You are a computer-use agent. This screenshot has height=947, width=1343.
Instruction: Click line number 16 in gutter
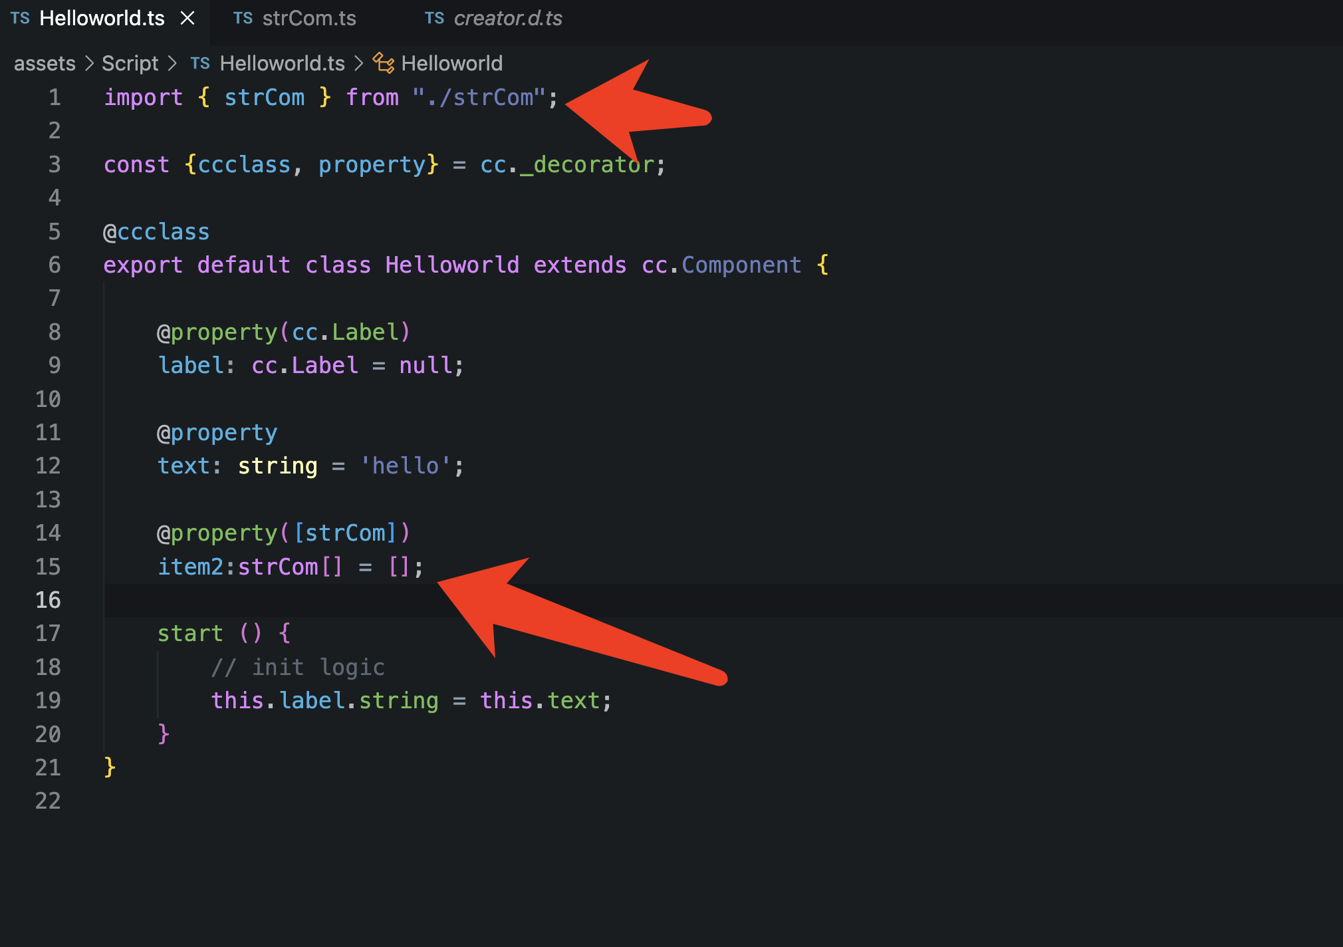coord(48,600)
